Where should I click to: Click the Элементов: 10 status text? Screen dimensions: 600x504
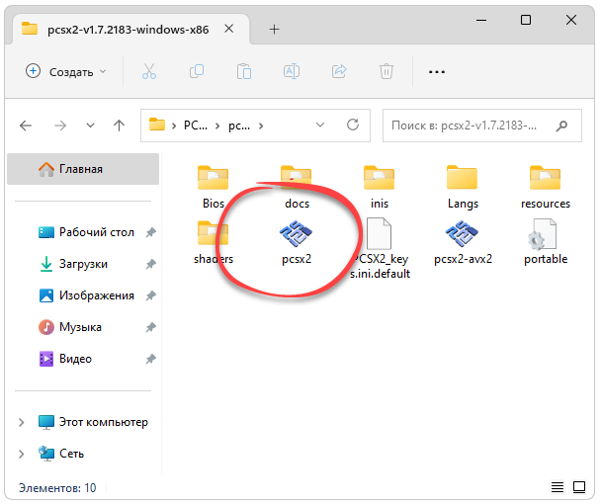(57, 488)
